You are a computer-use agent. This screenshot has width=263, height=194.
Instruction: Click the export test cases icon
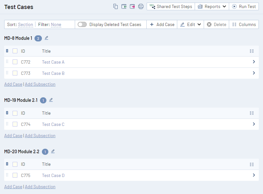(132, 6)
